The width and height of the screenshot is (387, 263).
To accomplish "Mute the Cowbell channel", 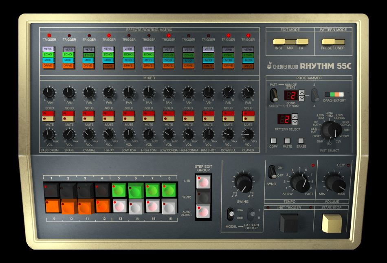I will (x=229, y=118).
